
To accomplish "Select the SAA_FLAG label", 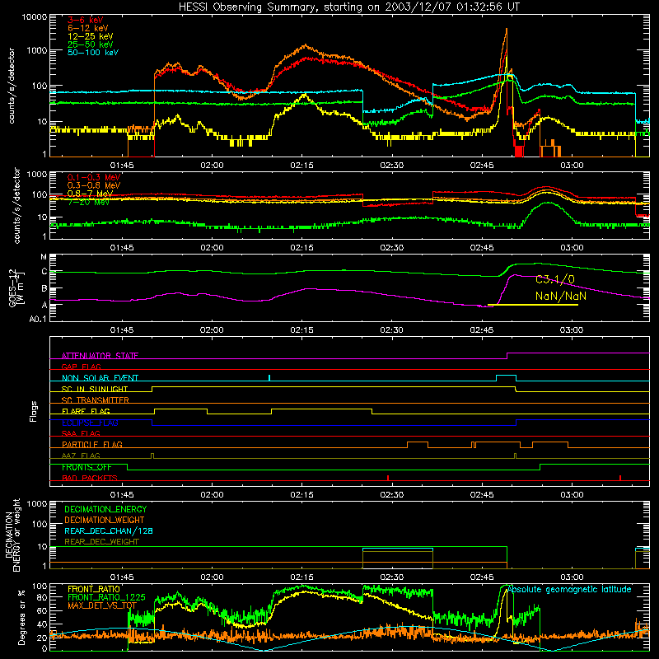I will [81, 433].
